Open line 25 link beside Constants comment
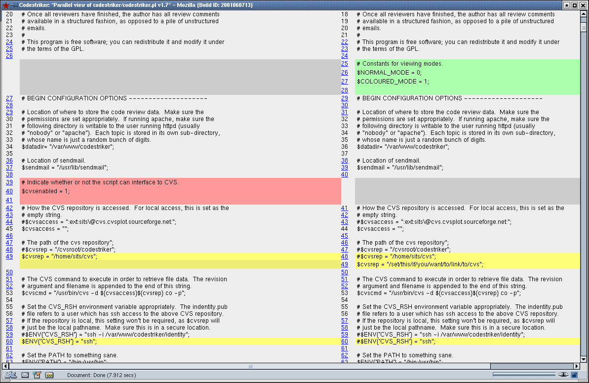Image resolution: width=589 pixels, height=383 pixels. tap(344, 64)
